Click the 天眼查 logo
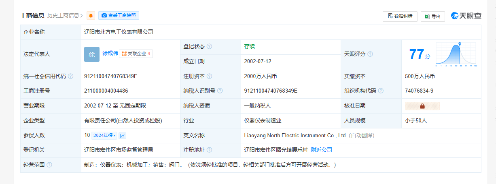Screen dimensions: 496x184 click(466, 16)
